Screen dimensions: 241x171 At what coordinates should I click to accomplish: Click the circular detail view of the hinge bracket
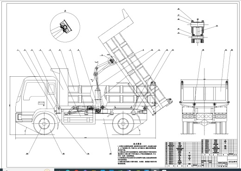(x=65, y=27)
